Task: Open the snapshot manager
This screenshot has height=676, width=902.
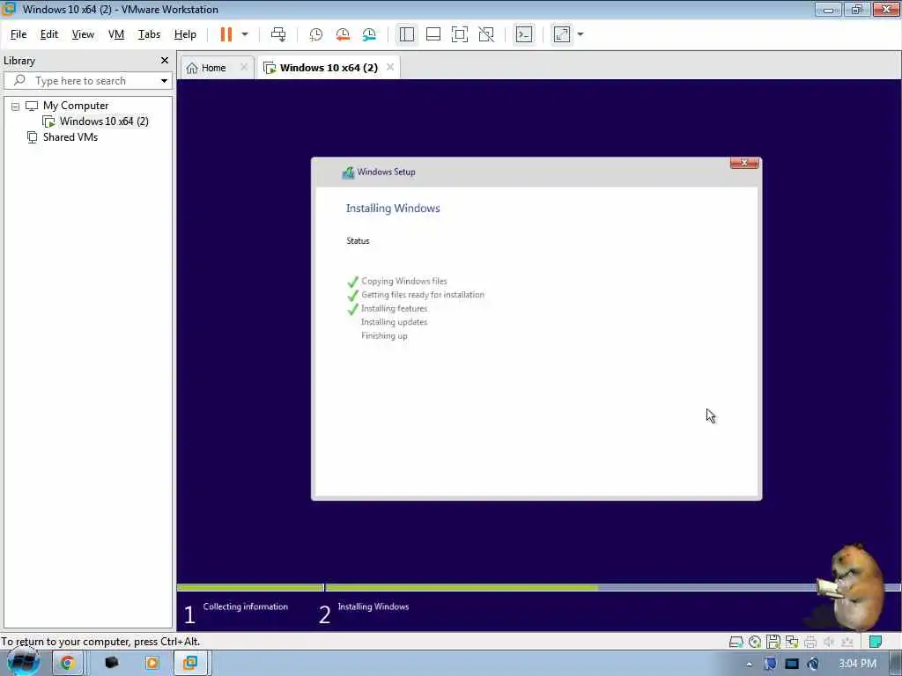Action: point(369,34)
